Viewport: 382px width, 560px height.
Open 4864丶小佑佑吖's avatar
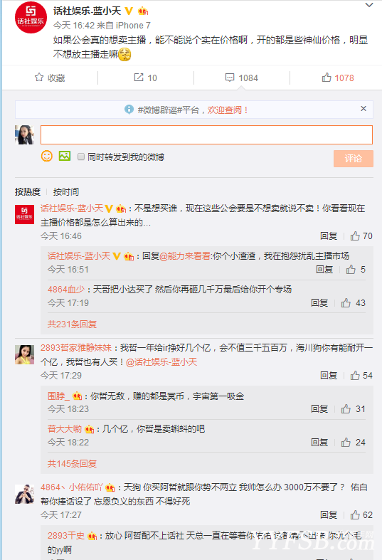coord(24,495)
